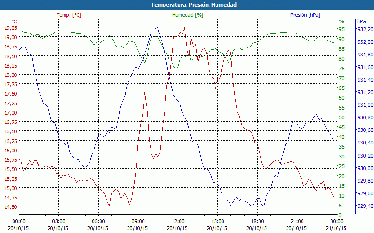Click the green 75 humidity axis value

pos(342,69)
